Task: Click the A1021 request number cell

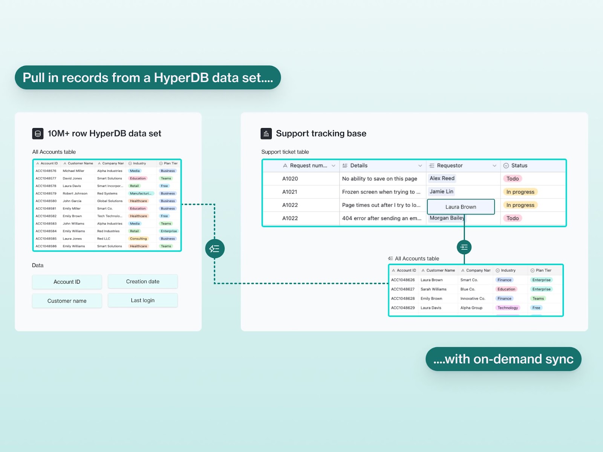Action: [290, 192]
